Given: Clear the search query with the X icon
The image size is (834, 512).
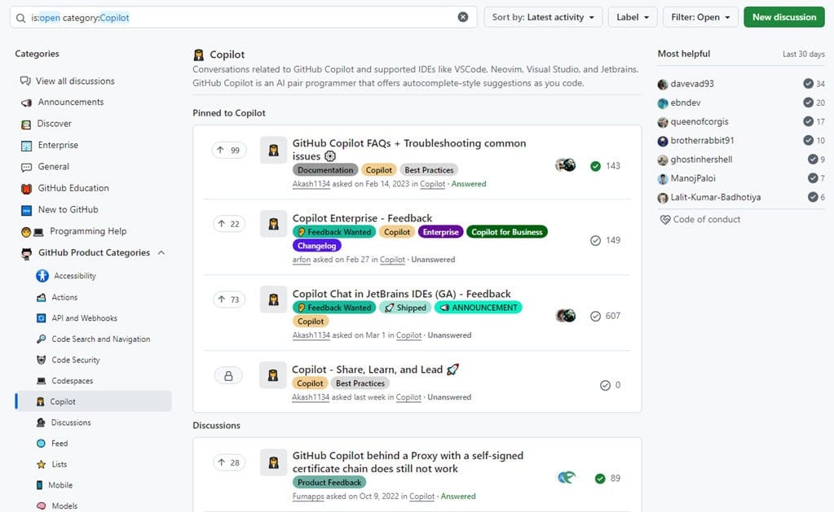Looking at the screenshot, I should pyautogui.click(x=463, y=17).
